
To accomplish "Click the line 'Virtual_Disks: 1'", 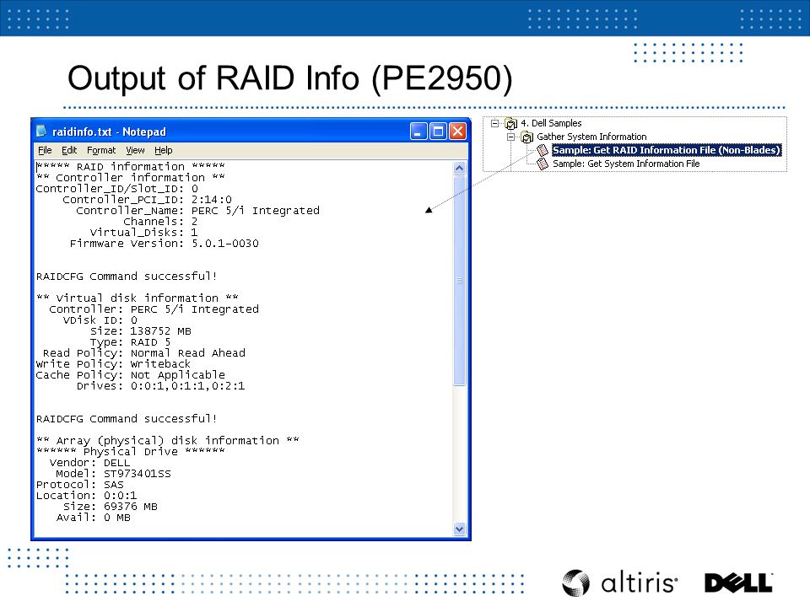I will pyautogui.click(x=143, y=233).
